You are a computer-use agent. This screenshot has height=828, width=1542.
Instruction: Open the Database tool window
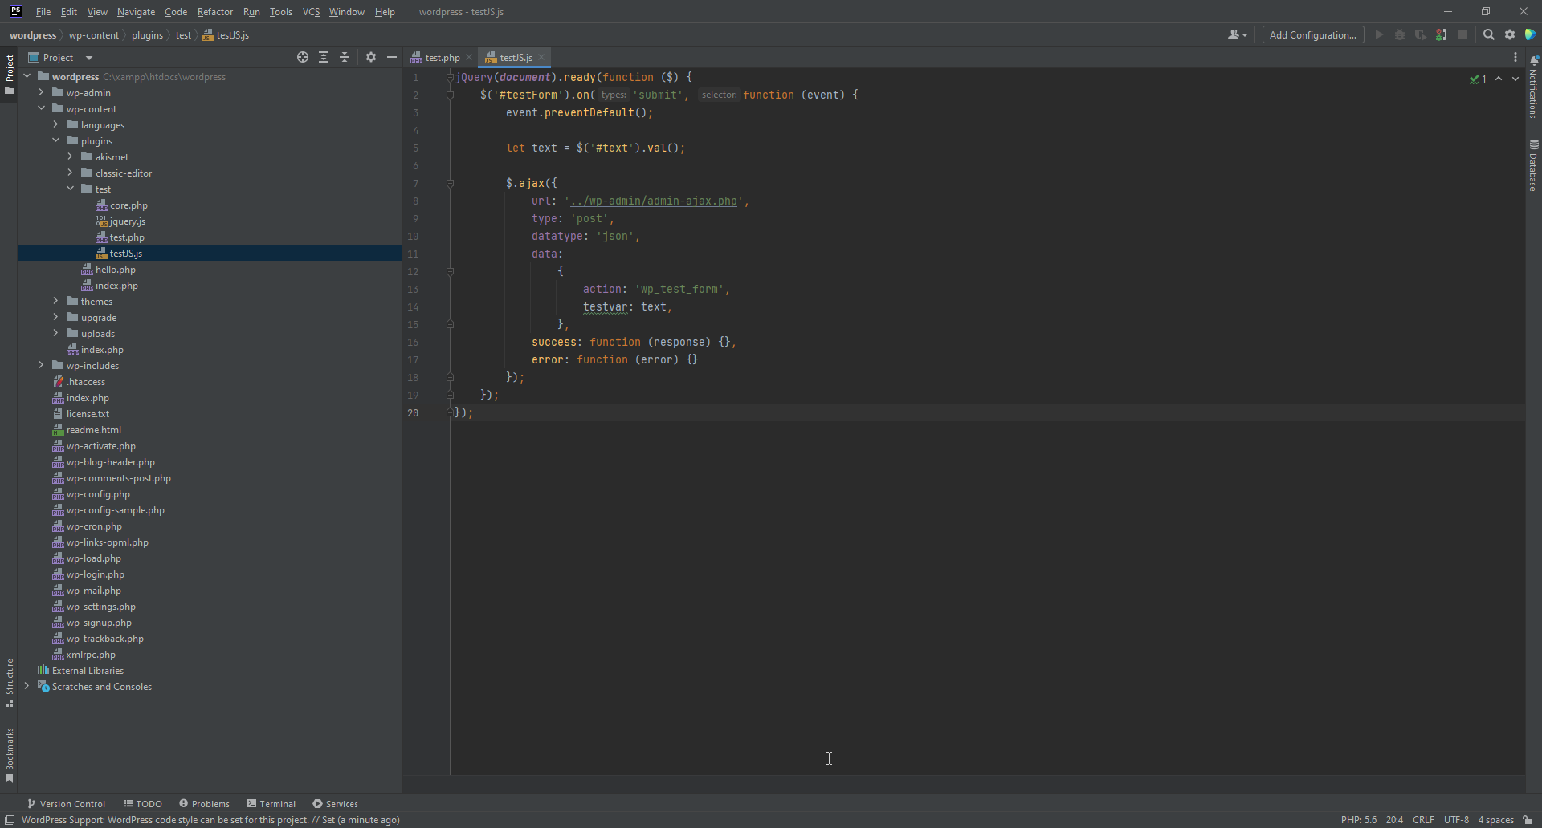[x=1534, y=165]
